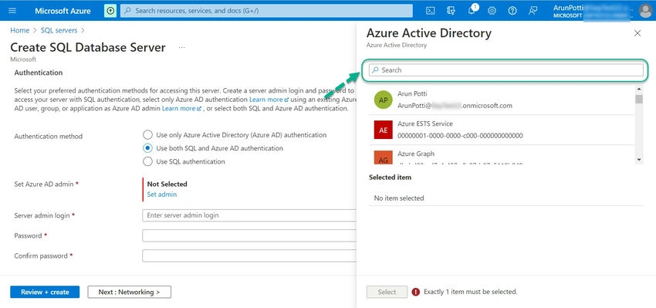
Task: Click the preview upgrade icon beside Microsoft Azure
Action: click(110, 11)
